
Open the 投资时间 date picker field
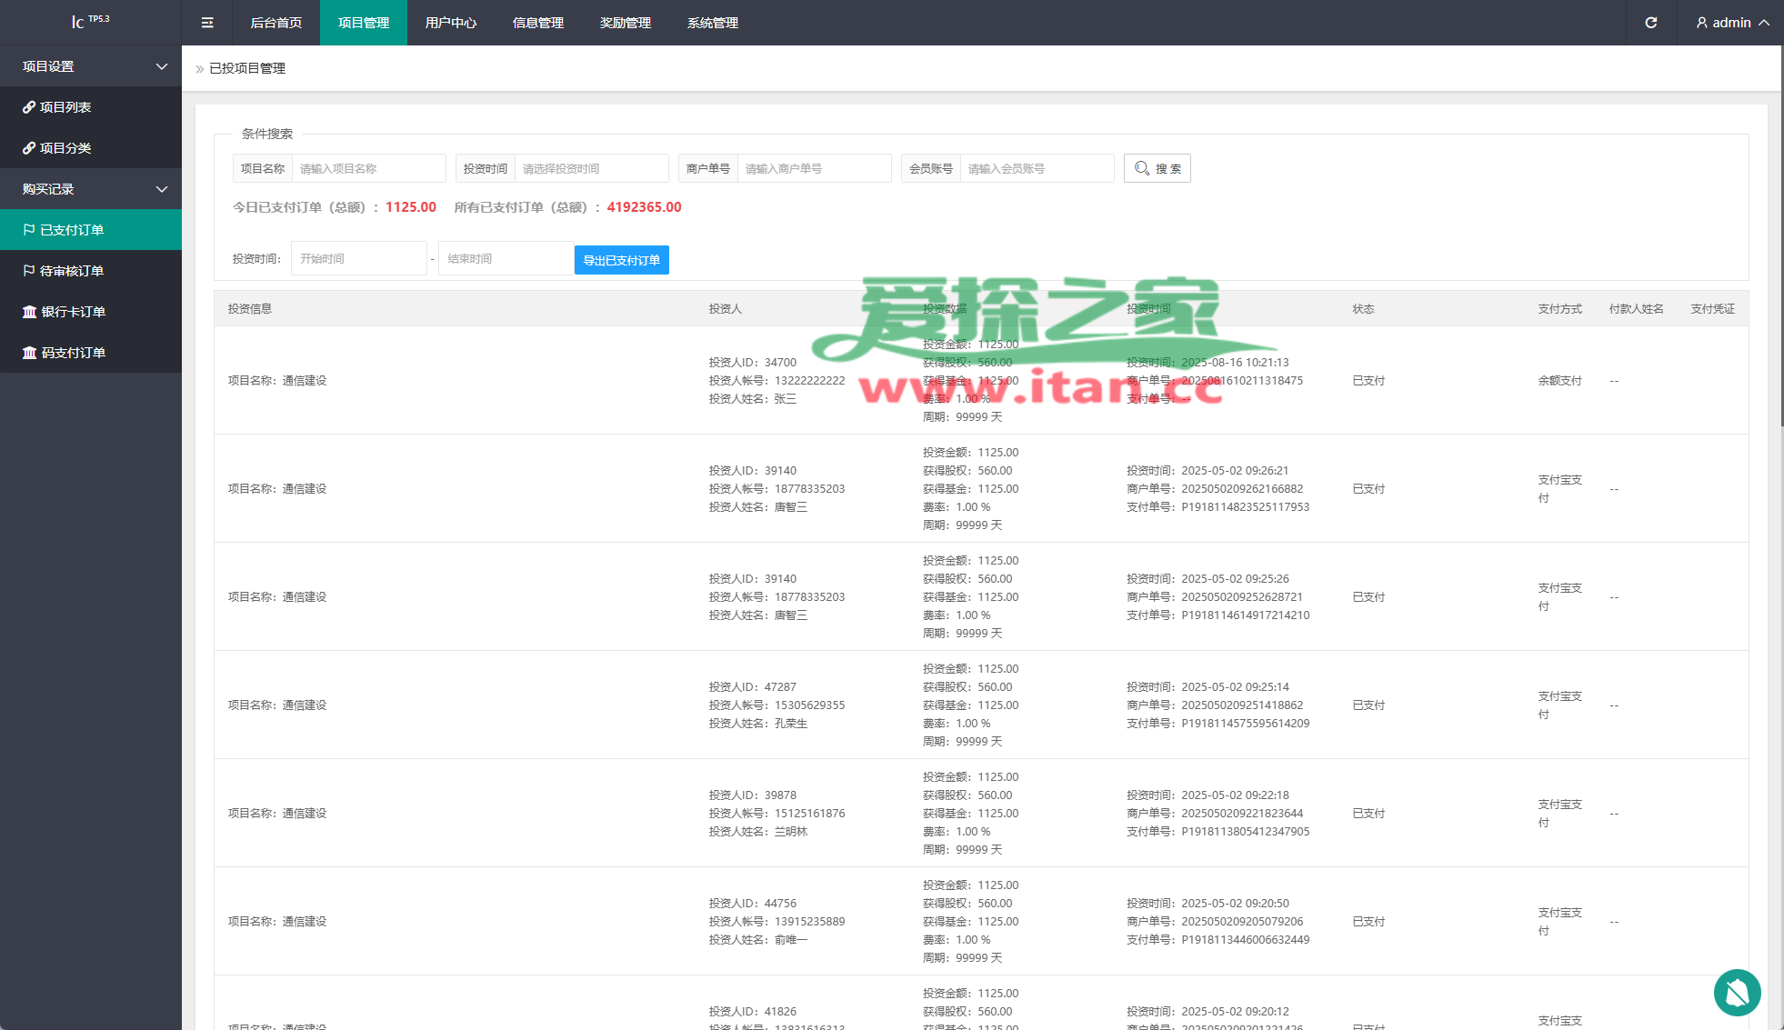coord(591,168)
